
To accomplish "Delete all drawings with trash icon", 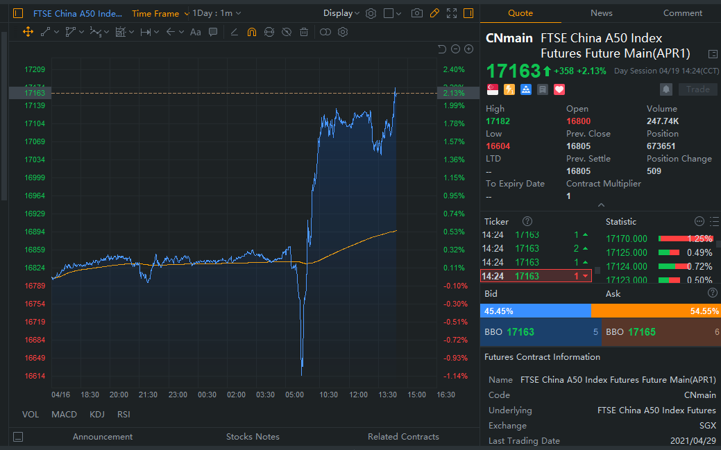I will 303,32.
